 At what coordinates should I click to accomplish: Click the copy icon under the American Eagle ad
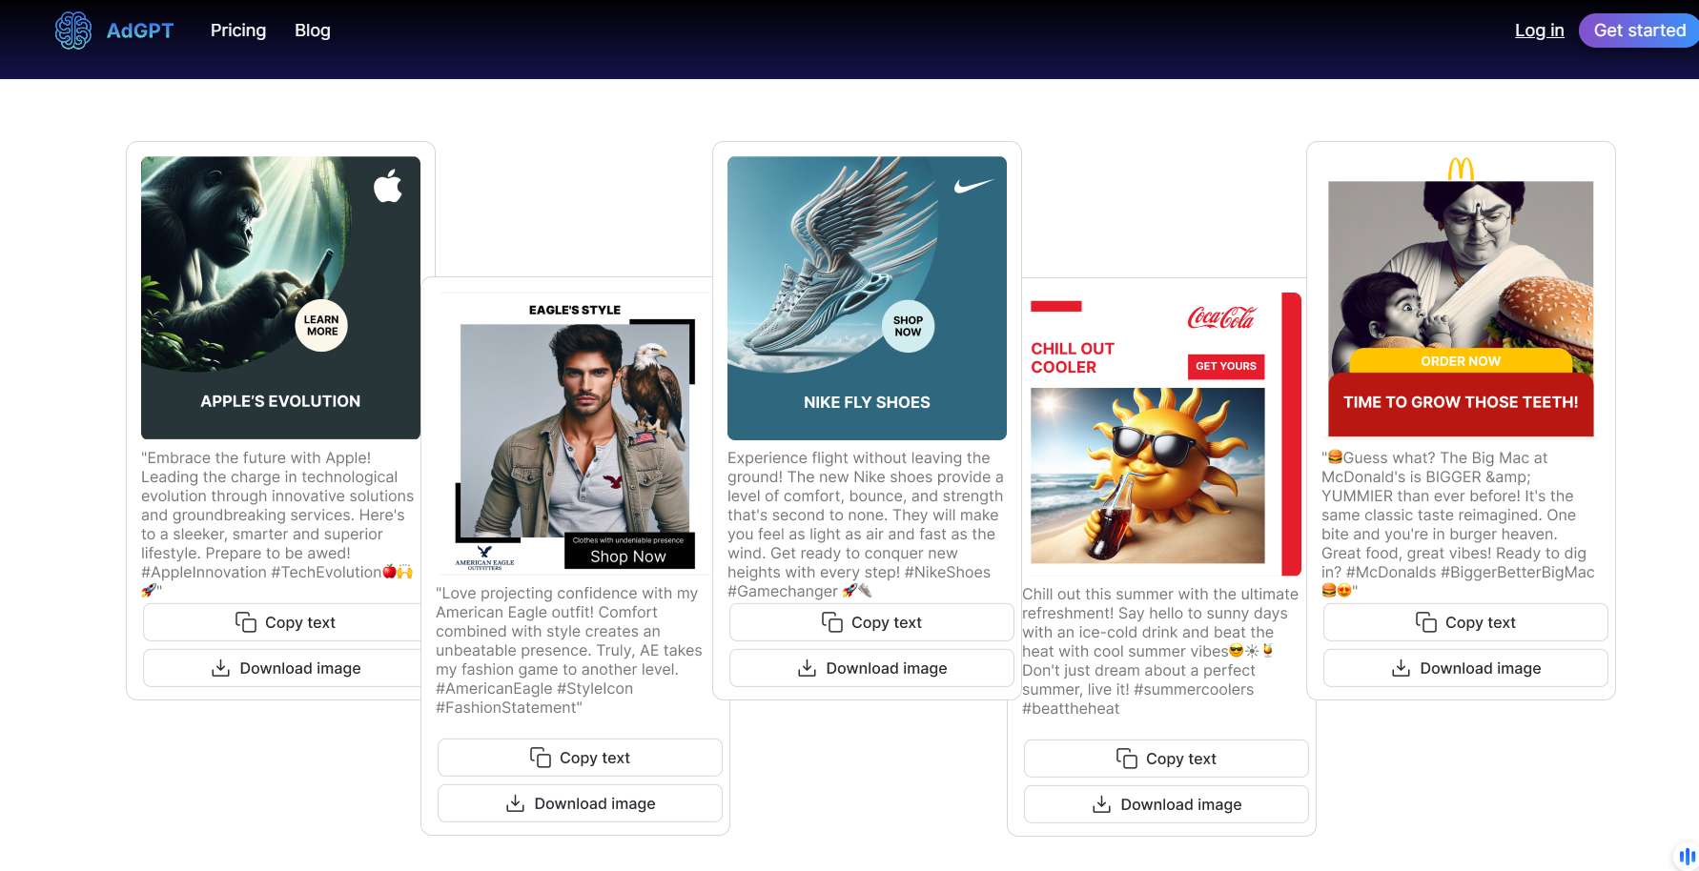click(x=541, y=758)
